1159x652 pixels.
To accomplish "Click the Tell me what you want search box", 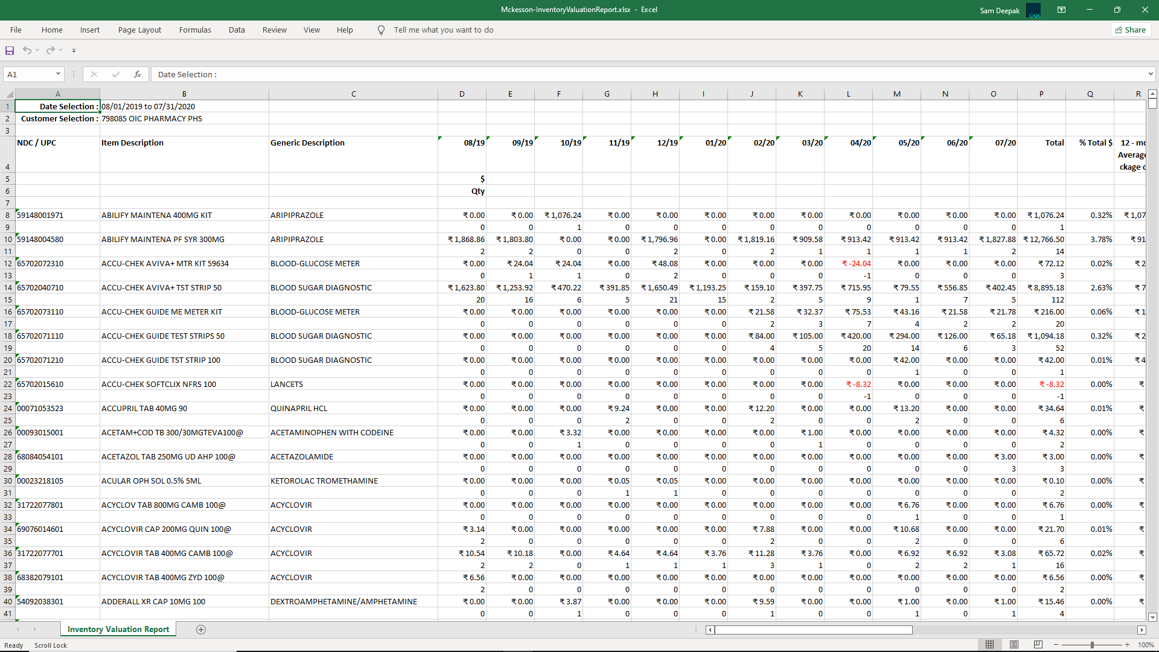I will (x=444, y=30).
